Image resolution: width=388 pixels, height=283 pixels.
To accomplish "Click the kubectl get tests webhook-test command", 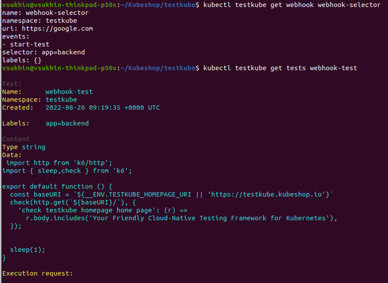I will (280, 68).
